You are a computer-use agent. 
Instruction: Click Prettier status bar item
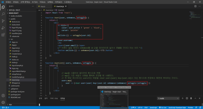point(190,108)
